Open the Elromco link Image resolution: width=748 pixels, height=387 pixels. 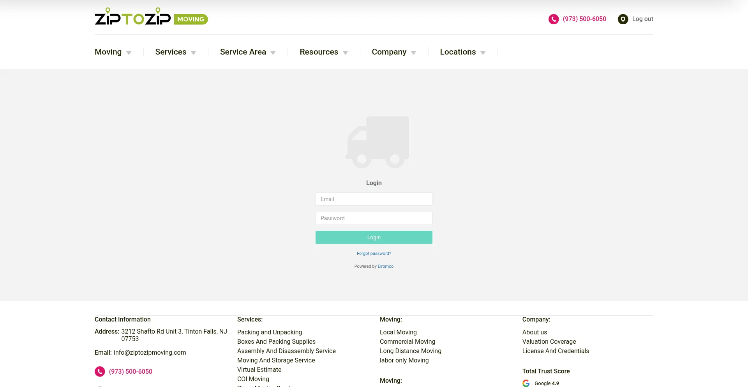[x=386, y=266]
